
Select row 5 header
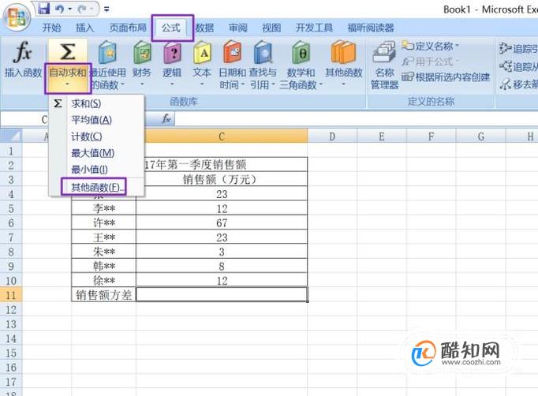tap(11, 208)
